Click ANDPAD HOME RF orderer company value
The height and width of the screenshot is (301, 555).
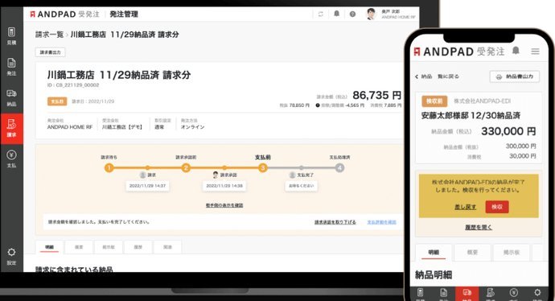70,127
